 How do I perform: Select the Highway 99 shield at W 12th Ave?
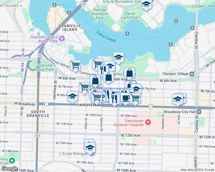click(37, 136)
